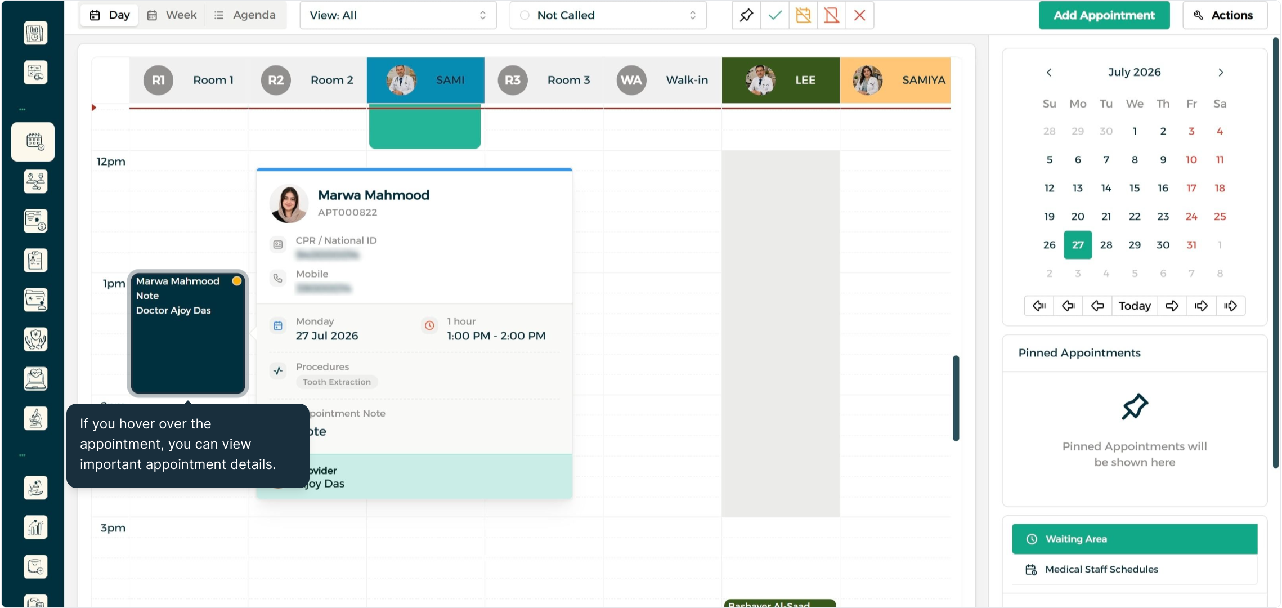1282x608 pixels.
Task: Click the sidebar icon below the bar chart
Action: pos(35,567)
